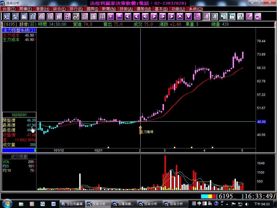Click the 自 toolbar icon
The image size is (277, 208).
33,17
